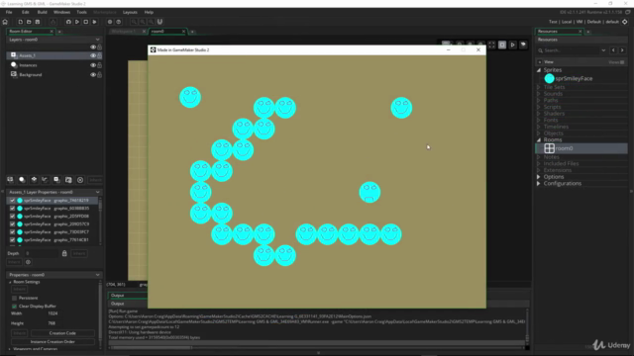Open the Windows menu
This screenshot has height=356, width=634.
[61, 13]
